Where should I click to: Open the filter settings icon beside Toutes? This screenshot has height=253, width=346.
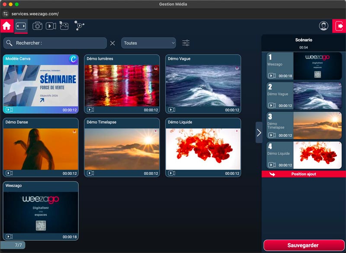point(186,43)
